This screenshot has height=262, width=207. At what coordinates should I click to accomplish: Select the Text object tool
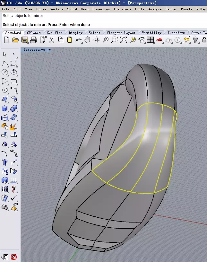click(5, 162)
